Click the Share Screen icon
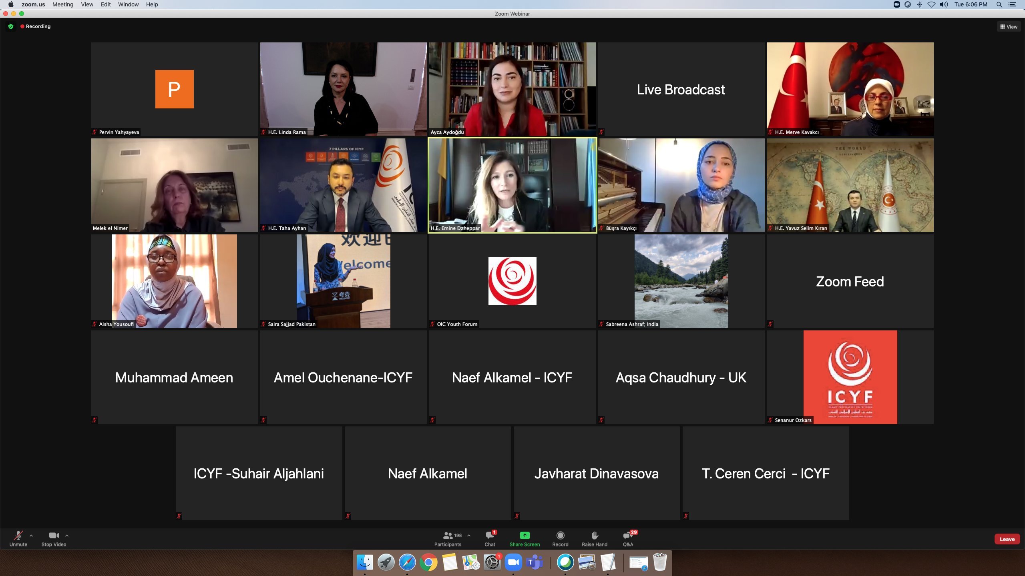Viewport: 1025px width, 576px height. (525, 536)
